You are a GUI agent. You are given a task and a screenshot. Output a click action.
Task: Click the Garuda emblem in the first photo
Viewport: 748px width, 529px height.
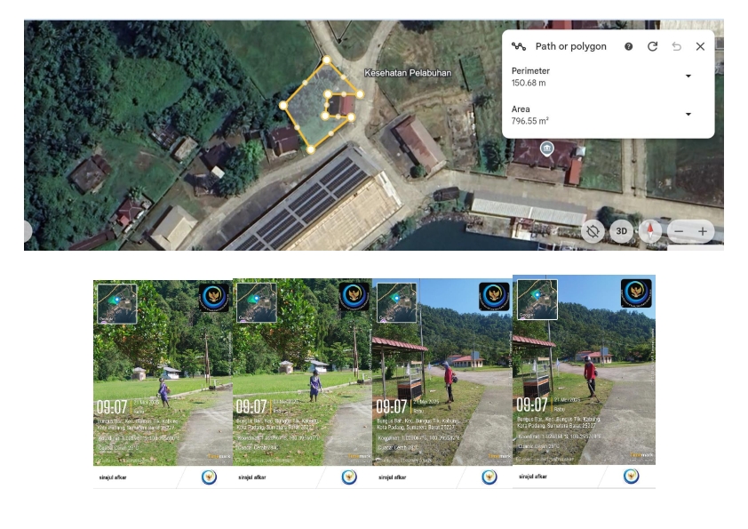click(x=214, y=297)
